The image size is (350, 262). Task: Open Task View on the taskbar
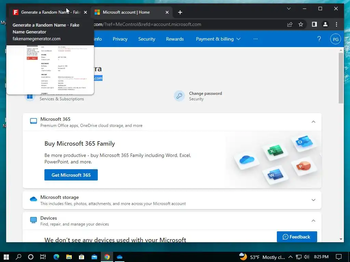[x=43, y=257]
